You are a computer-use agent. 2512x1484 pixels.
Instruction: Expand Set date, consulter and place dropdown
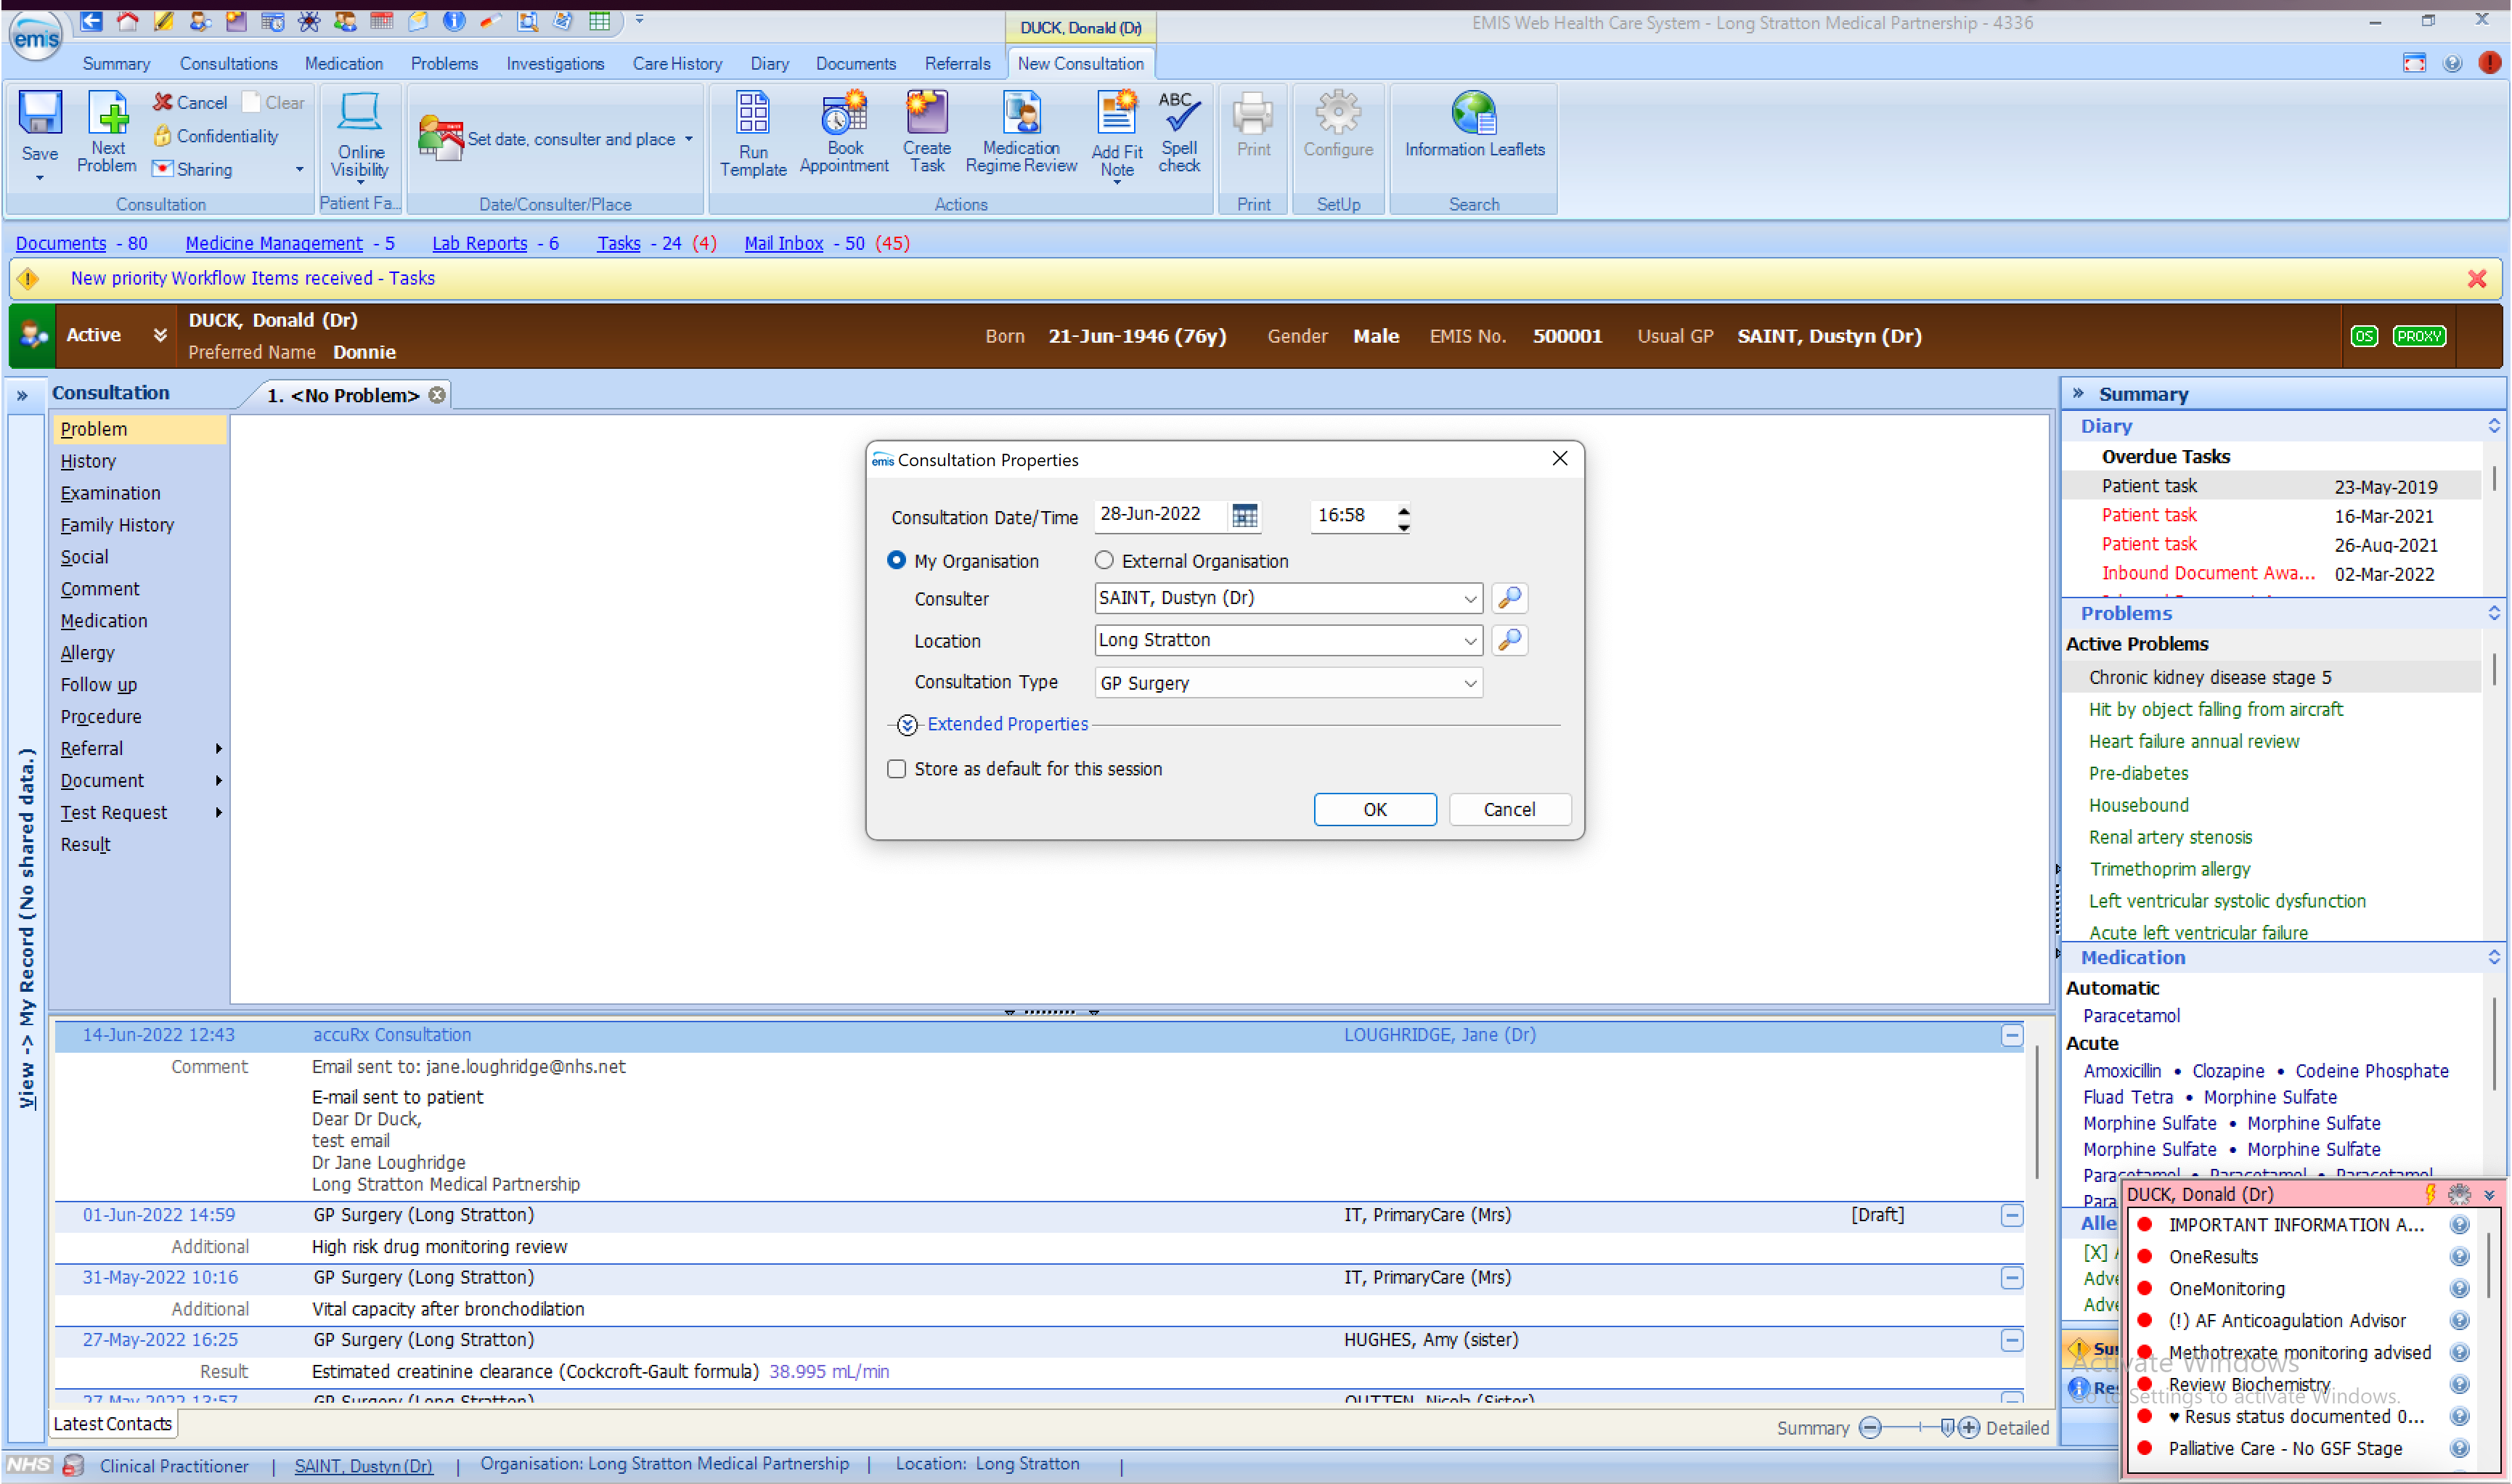(x=688, y=139)
